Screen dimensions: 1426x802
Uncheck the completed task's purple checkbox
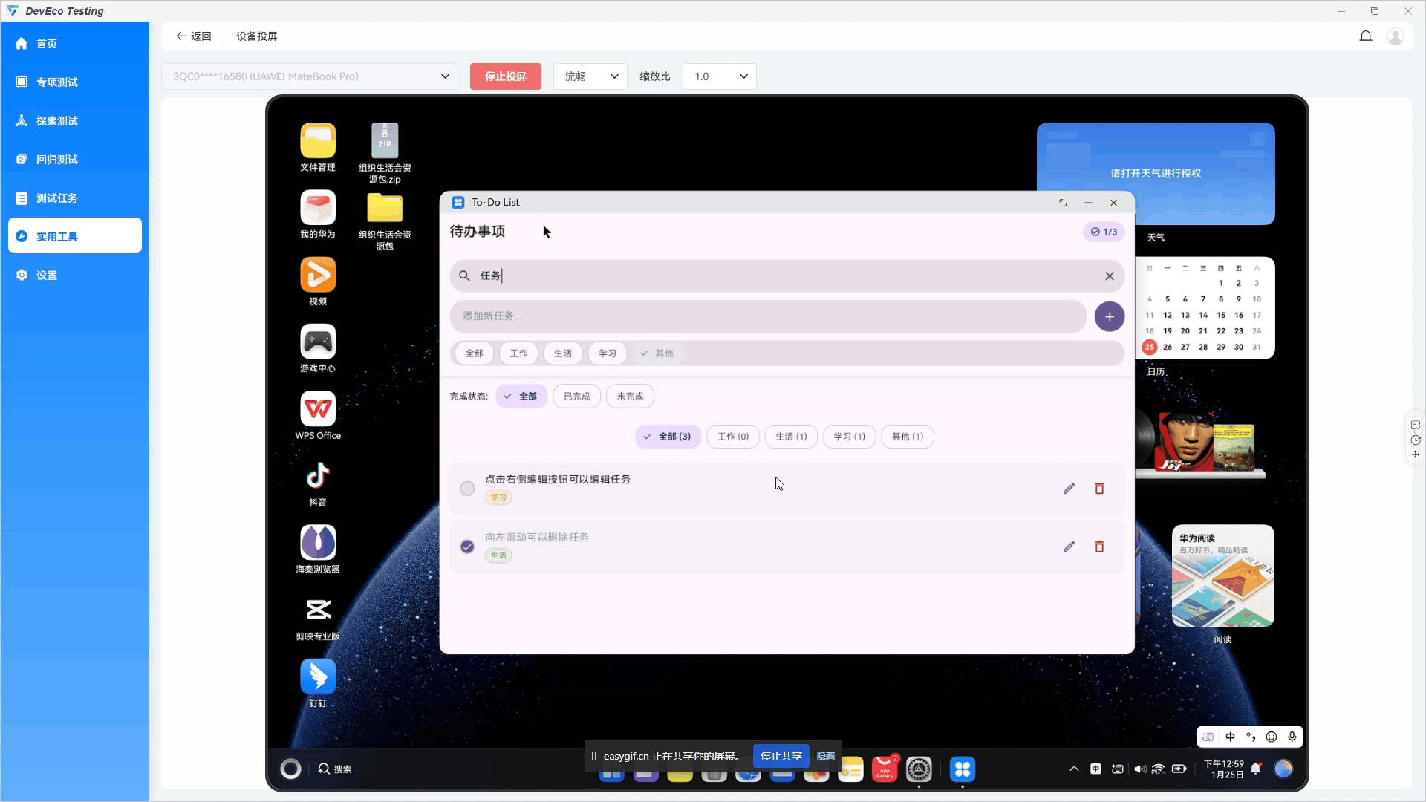point(467,547)
